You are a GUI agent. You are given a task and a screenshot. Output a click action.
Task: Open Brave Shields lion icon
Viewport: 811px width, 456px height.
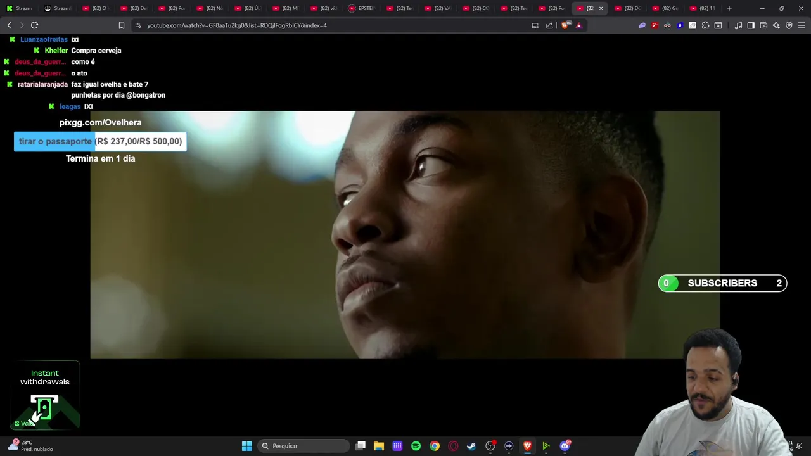pos(566,25)
